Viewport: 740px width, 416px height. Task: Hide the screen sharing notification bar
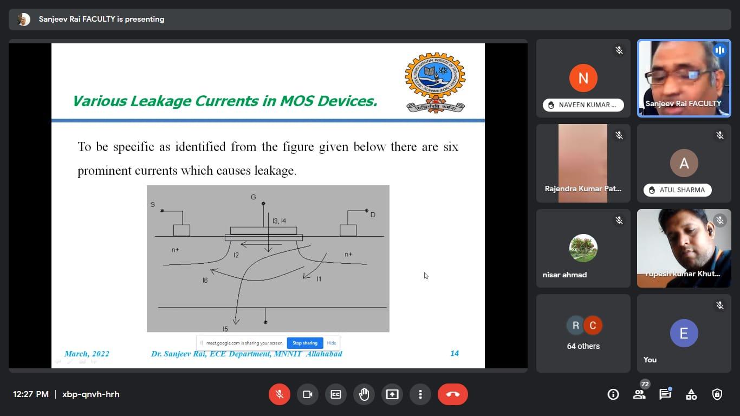(332, 343)
